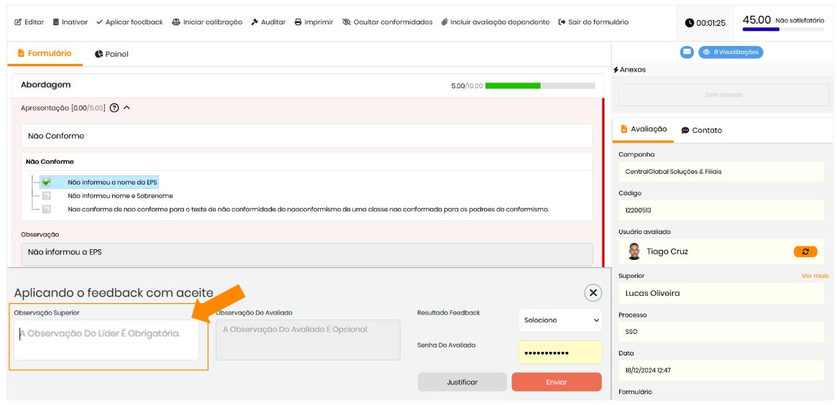Switch to the Painel tab
The width and height of the screenshot is (837, 405).
(111, 54)
